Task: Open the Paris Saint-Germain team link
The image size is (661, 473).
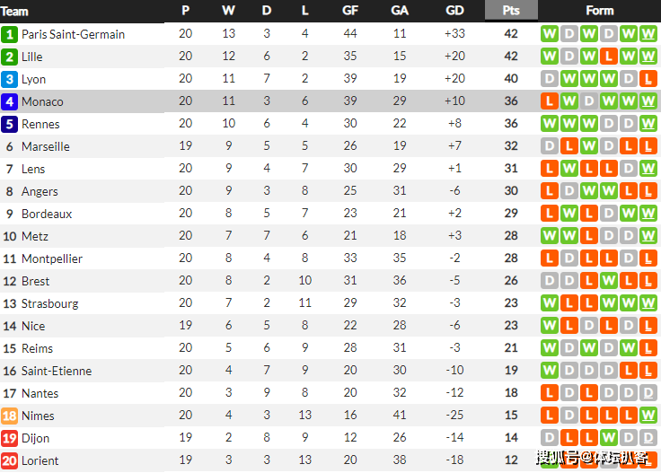Action: coord(73,34)
